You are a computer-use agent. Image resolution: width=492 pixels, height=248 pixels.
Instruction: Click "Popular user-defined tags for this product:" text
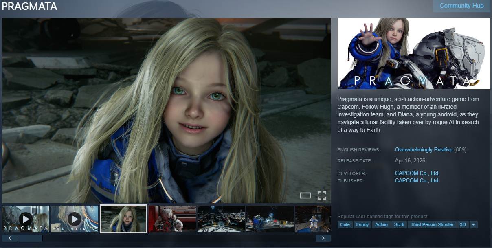(x=383, y=217)
